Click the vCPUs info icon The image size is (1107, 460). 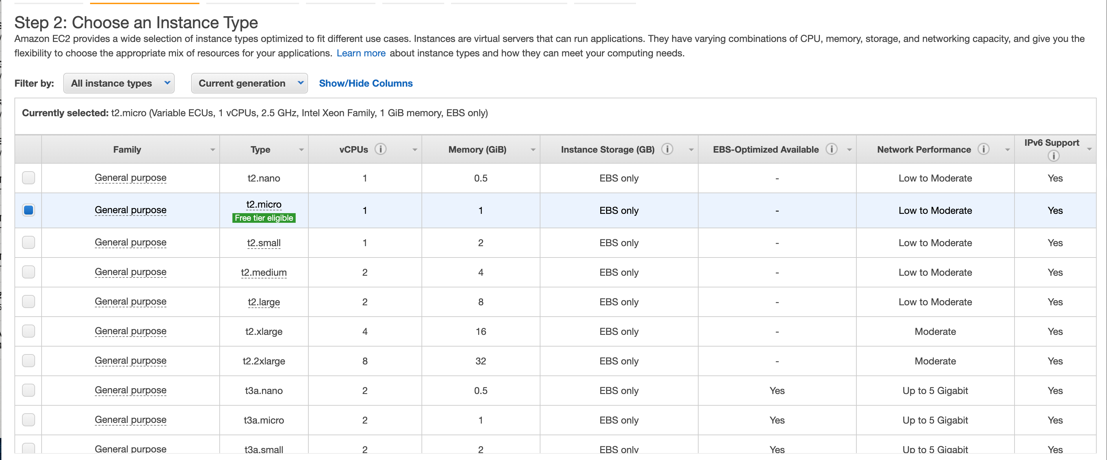(380, 149)
